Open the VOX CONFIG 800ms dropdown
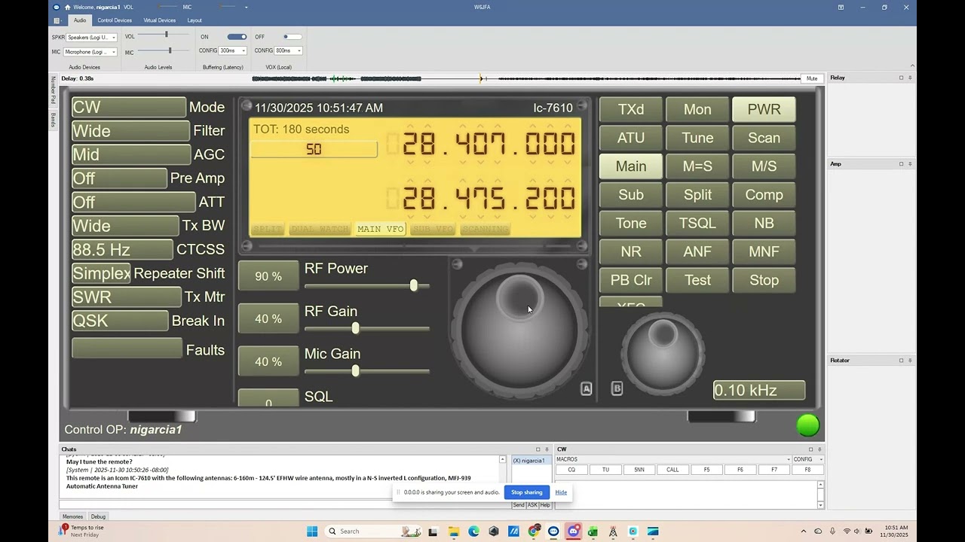This screenshot has height=542, width=965. [x=289, y=50]
